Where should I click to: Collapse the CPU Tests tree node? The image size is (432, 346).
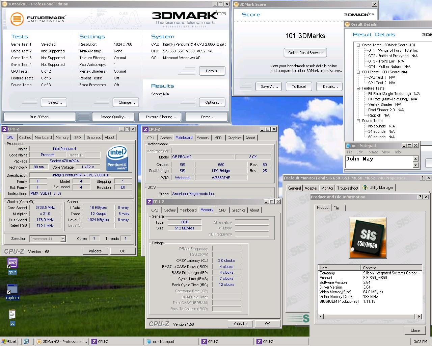pos(358,72)
